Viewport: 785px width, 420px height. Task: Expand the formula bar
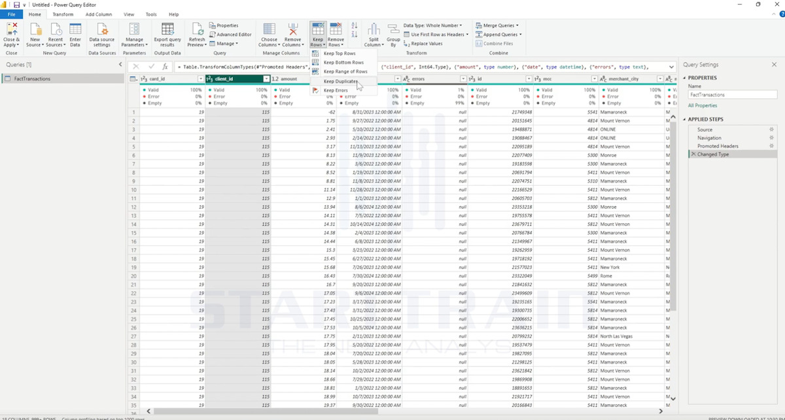coord(672,67)
